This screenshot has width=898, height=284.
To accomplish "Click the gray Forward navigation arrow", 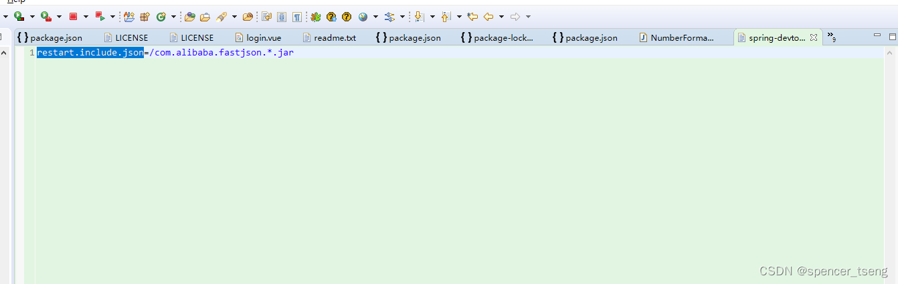I will [x=515, y=16].
